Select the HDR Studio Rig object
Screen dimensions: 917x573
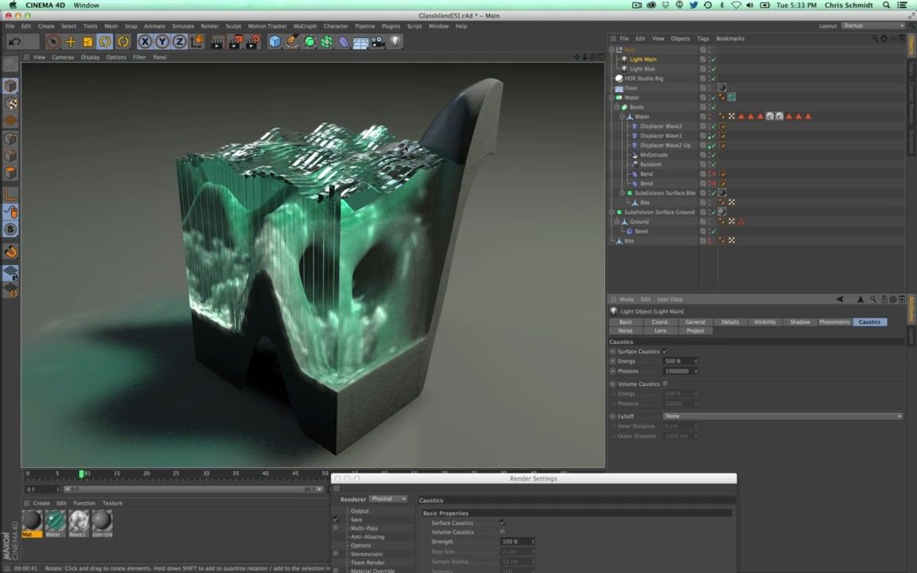[x=643, y=78]
